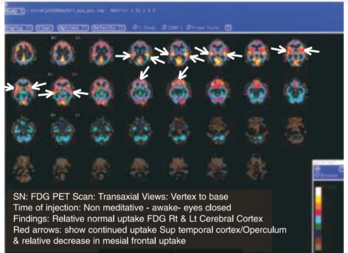Viewport: 348px width, 253px height.
Task: Expand the Options menu
Action: 73,28
